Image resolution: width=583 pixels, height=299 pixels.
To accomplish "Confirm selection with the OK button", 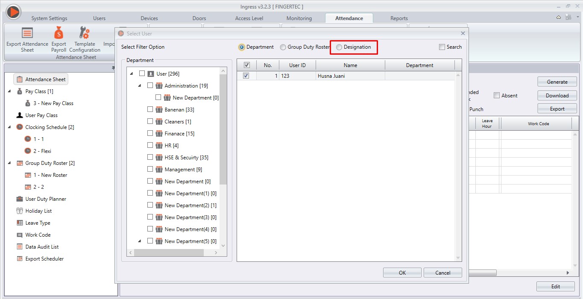I will (402, 273).
